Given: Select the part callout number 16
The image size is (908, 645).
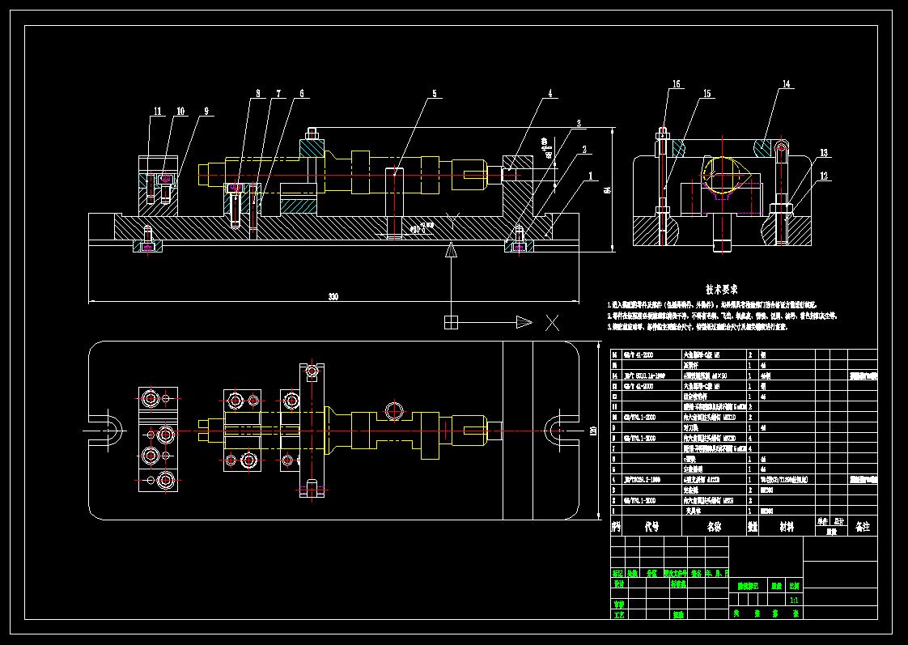Looking at the screenshot, I should click(x=676, y=84).
